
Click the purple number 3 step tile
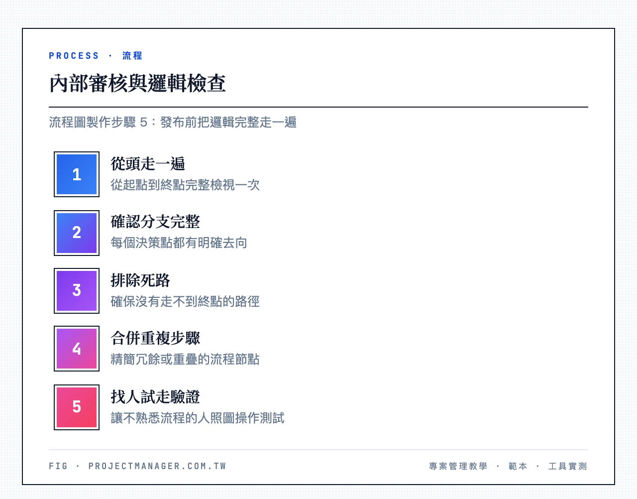[77, 291]
